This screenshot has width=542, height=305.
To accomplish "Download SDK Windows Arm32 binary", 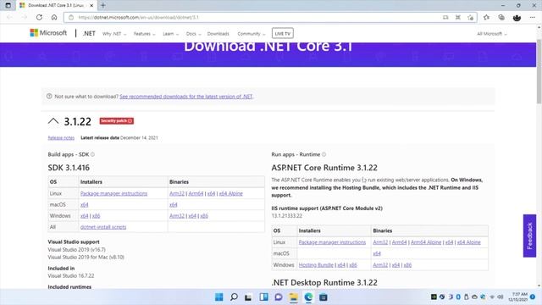I will click(177, 216).
